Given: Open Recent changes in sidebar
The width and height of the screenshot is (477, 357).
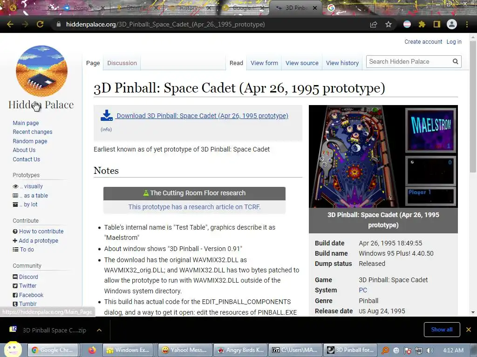Looking at the screenshot, I should 32,132.
